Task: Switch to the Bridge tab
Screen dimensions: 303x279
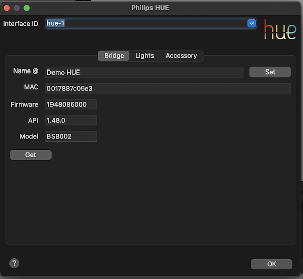Action: [x=114, y=56]
